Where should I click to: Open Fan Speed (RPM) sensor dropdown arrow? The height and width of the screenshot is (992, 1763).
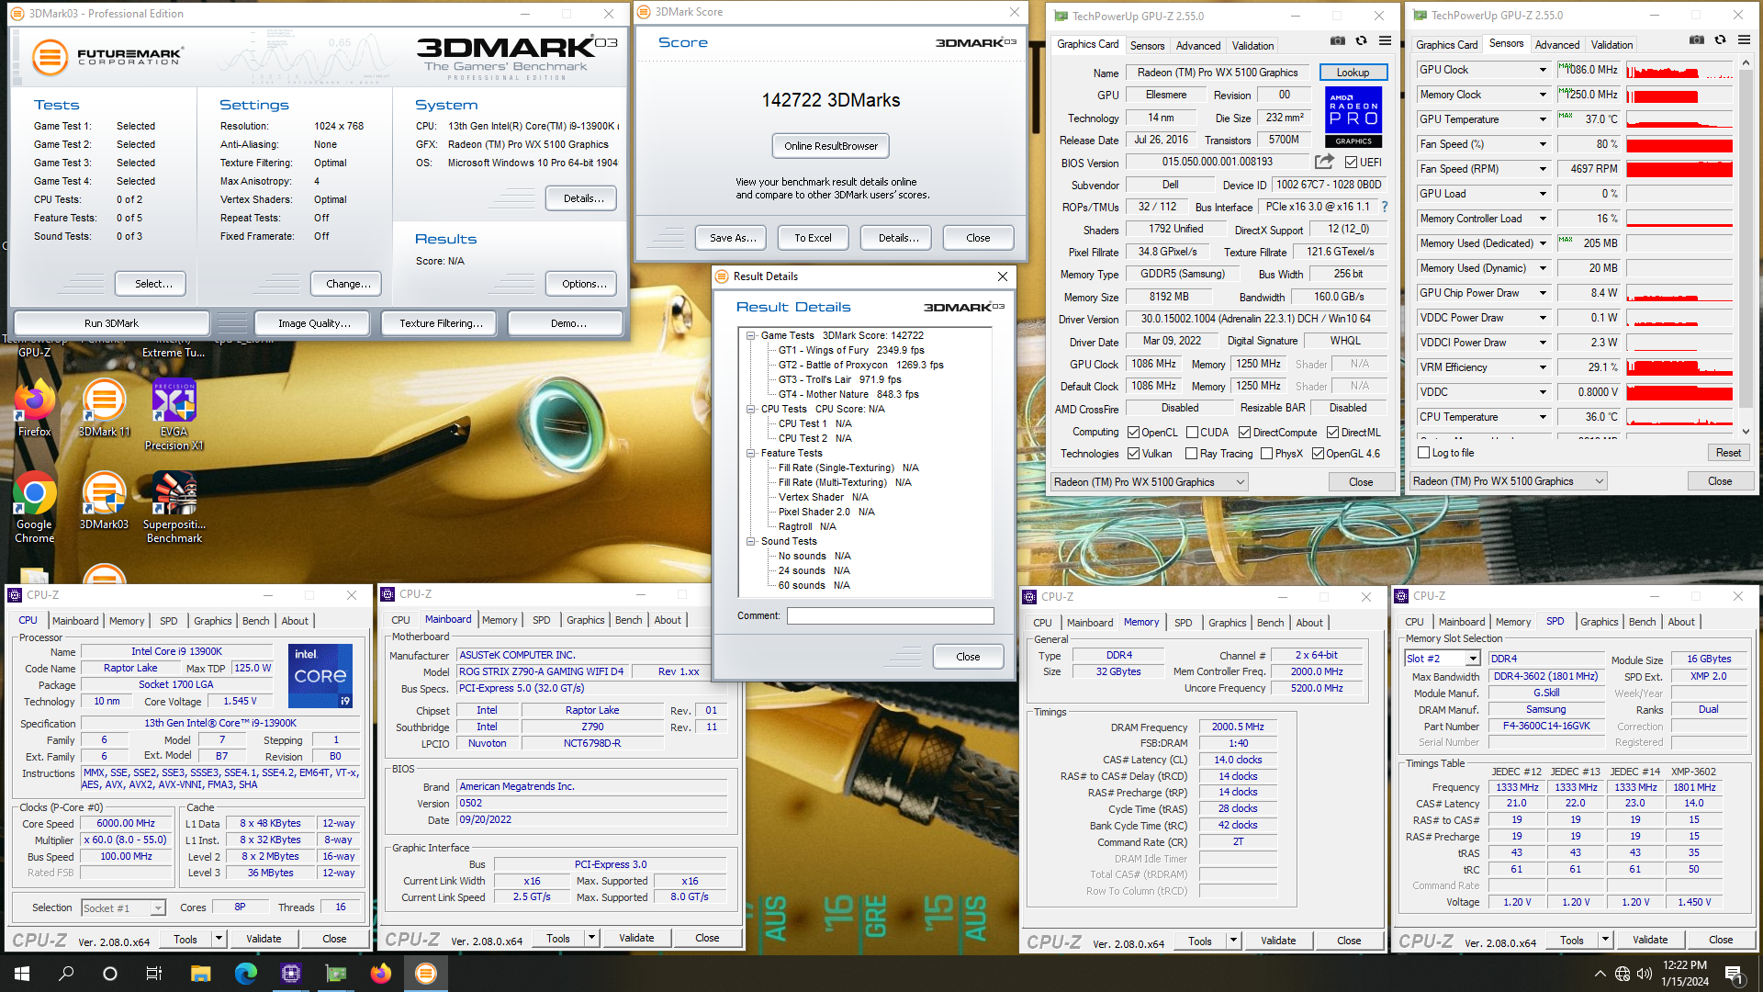(x=1543, y=169)
